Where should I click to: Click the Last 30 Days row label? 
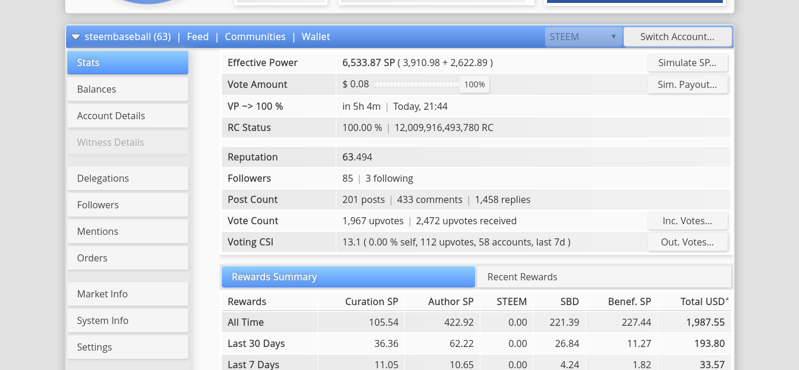click(x=256, y=343)
